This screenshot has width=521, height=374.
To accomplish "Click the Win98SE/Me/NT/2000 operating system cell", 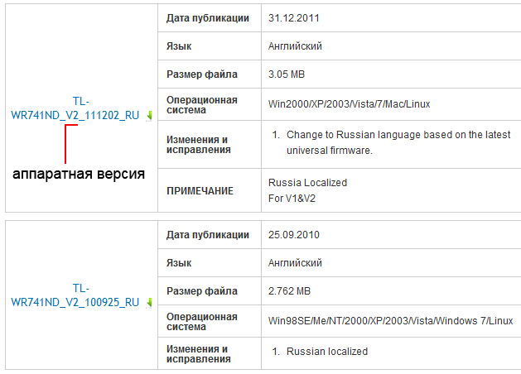I will (391, 321).
